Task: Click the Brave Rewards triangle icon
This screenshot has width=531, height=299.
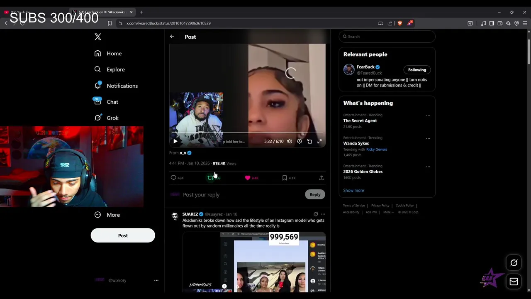Action: (409, 23)
